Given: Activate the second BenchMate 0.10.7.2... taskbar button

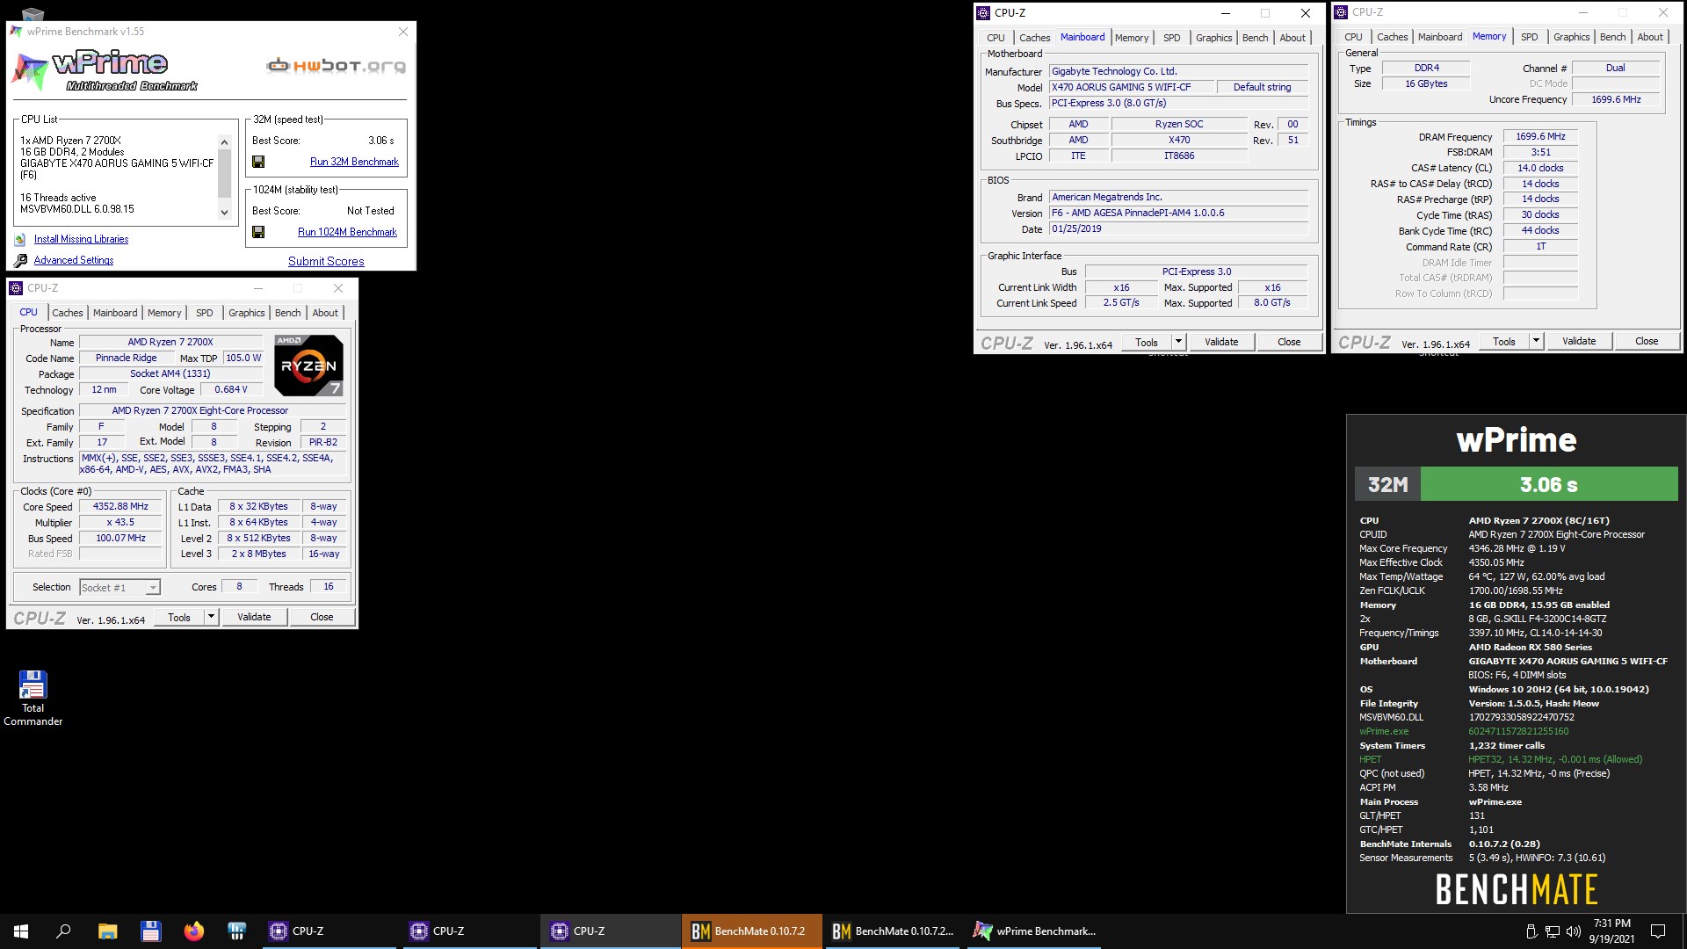Looking at the screenshot, I should (x=892, y=931).
